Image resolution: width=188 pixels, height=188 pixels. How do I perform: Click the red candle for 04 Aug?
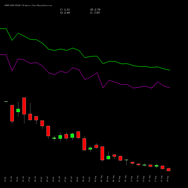click(x=102, y=153)
